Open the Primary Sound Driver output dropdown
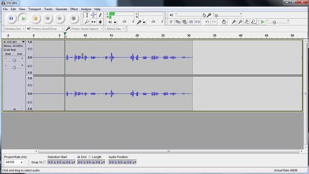Screen dimensions: 309x174 point(48,29)
